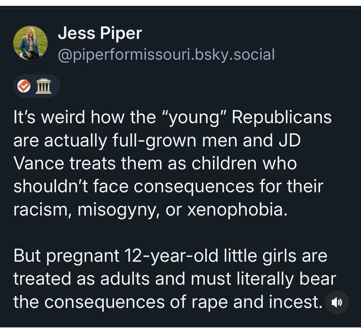Click the line starting "shouldn't face consequences"
The image size is (361, 332).
pyautogui.click(x=168, y=186)
